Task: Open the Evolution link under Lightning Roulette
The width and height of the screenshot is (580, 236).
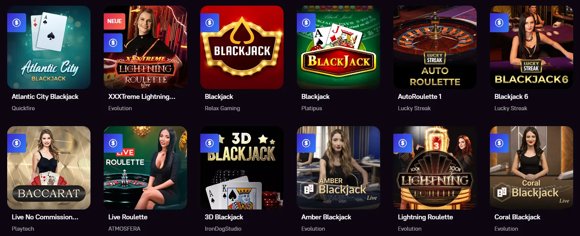Action: tap(410, 229)
